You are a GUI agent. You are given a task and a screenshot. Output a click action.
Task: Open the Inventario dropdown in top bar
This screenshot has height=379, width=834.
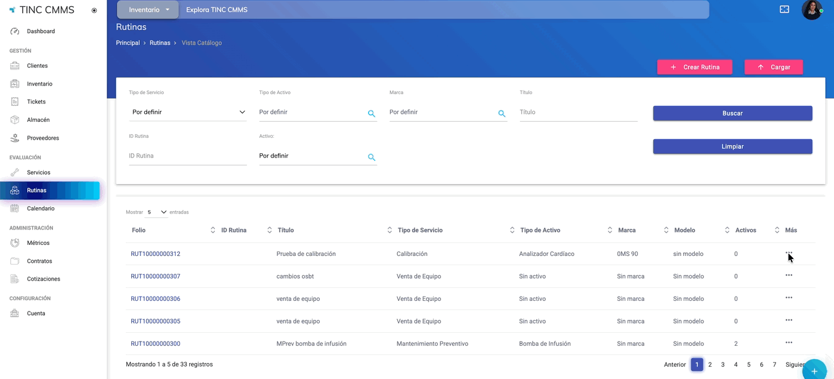click(x=148, y=10)
